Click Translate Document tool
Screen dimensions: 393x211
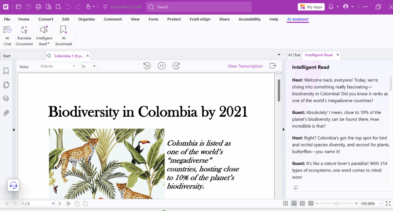click(x=24, y=36)
